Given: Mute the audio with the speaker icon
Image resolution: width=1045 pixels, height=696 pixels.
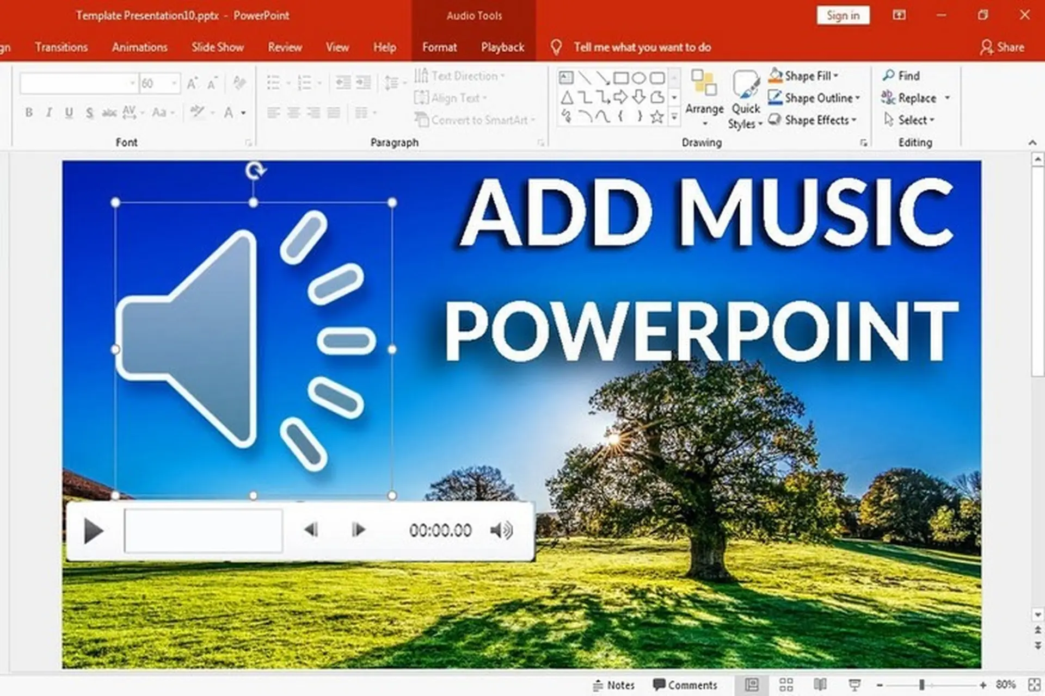Looking at the screenshot, I should [502, 530].
